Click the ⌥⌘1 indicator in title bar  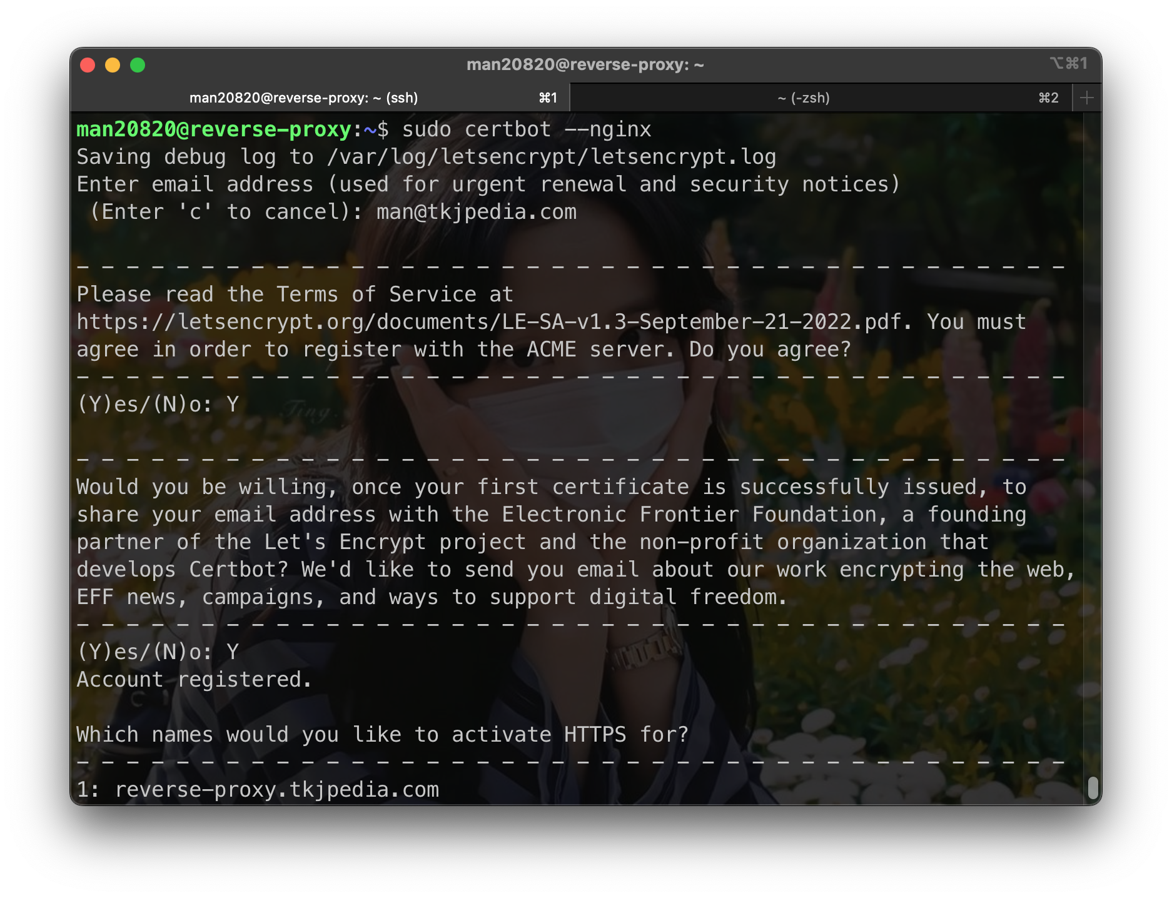click(x=1069, y=64)
